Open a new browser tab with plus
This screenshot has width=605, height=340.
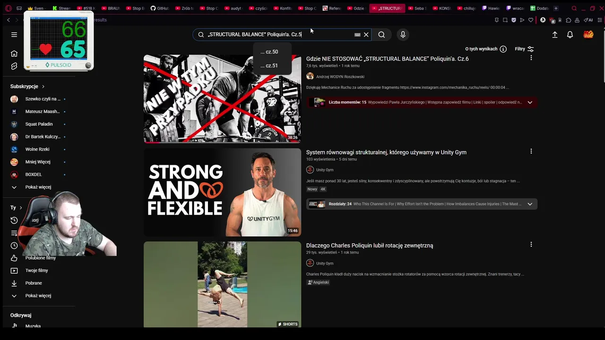(556, 8)
